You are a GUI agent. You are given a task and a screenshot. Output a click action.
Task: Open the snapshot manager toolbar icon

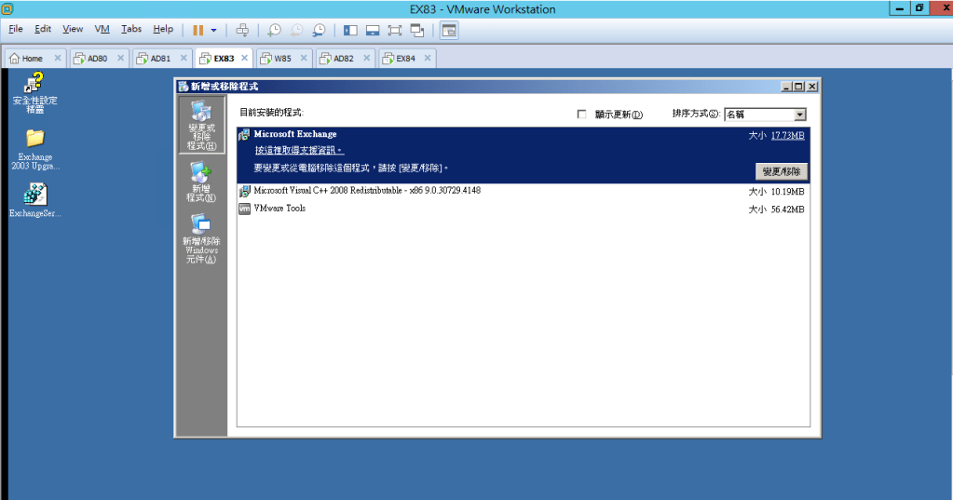point(320,30)
